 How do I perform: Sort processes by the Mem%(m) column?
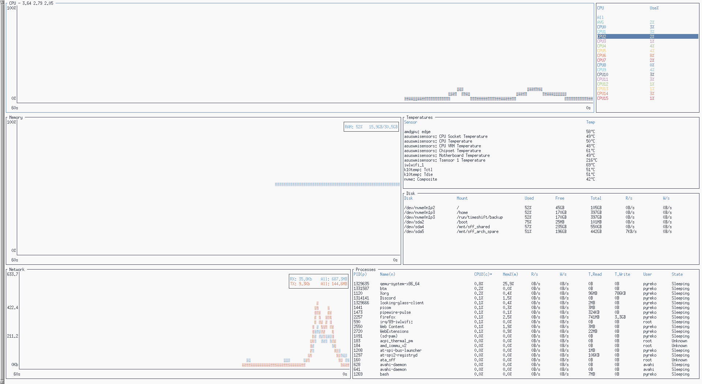(510, 274)
